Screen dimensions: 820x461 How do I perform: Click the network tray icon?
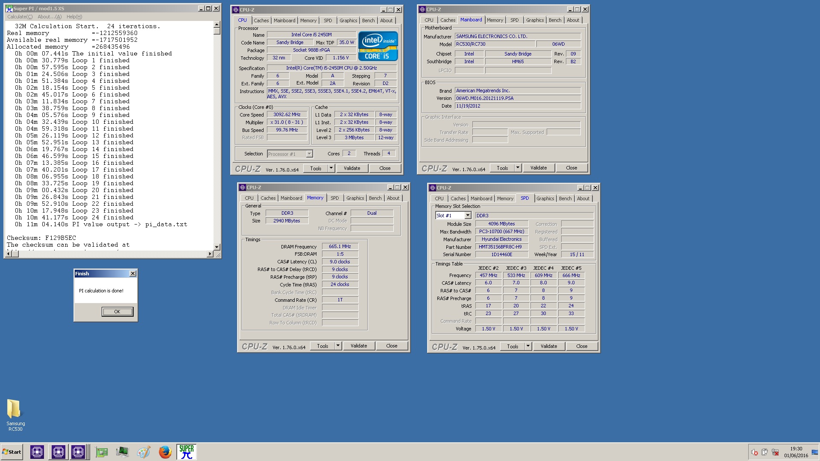[776, 452]
